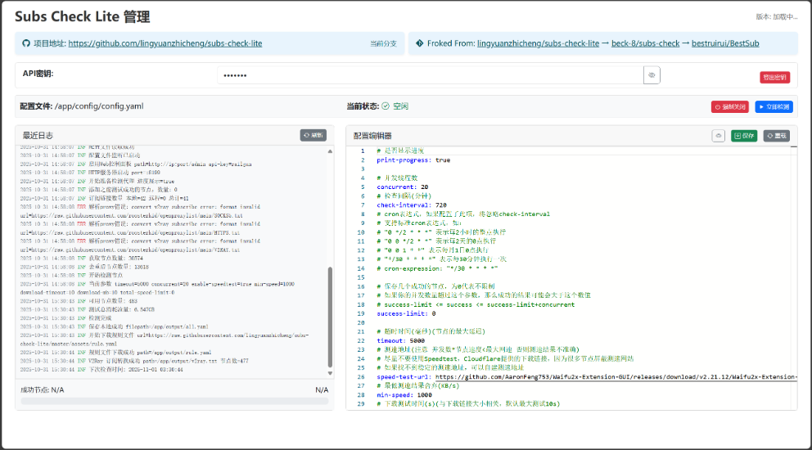This screenshot has width=812, height=450.
Task: Click the GitHub icon beside project address
Action: point(25,43)
